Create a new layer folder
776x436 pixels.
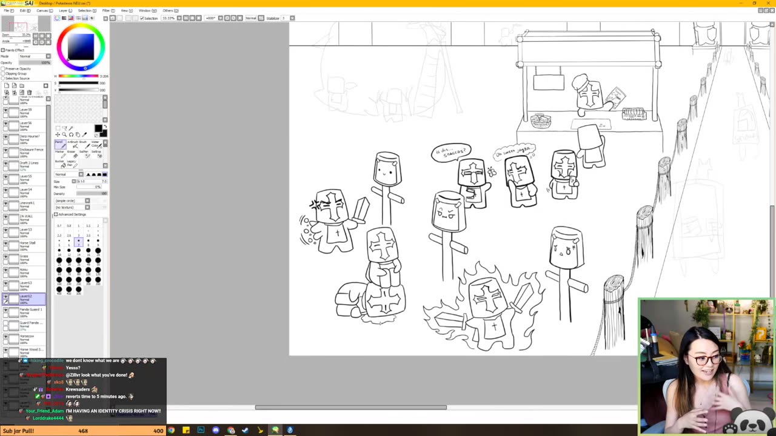pyautogui.click(x=22, y=86)
